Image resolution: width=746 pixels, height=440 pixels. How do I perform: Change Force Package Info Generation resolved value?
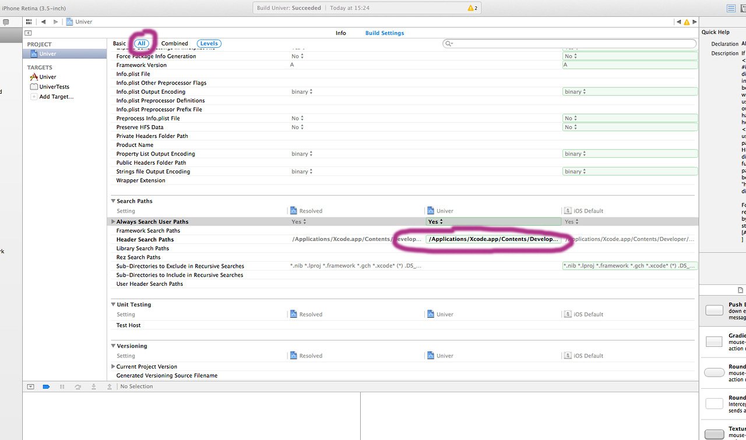pyautogui.click(x=298, y=56)
